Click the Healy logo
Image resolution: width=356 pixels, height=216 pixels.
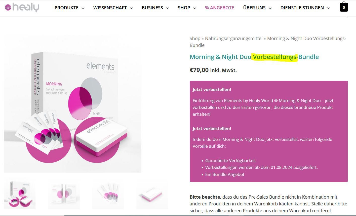[22, 8]
